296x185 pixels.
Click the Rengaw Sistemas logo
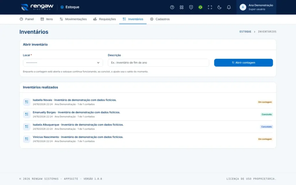click(x=37, y=7)
